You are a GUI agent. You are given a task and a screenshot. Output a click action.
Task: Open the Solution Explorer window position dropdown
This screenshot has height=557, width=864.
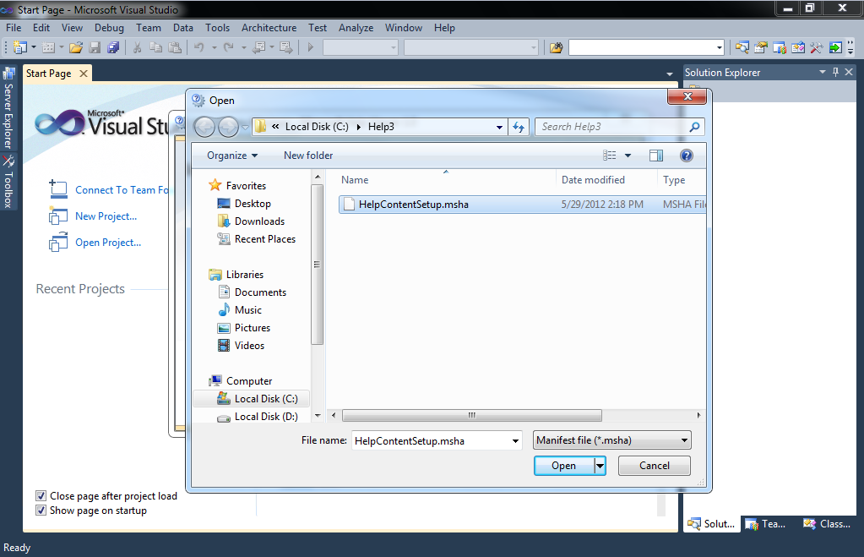click(823, 72)
